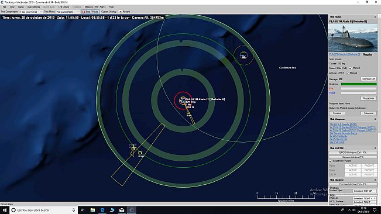Viewport: 381px width, 214px height.
Task: Click the Systems status green bar
Action: click(359, 84)
